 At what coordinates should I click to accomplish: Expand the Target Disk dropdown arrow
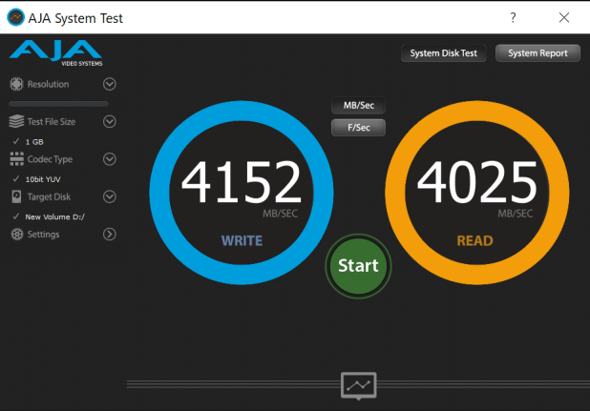click(110, 196)
